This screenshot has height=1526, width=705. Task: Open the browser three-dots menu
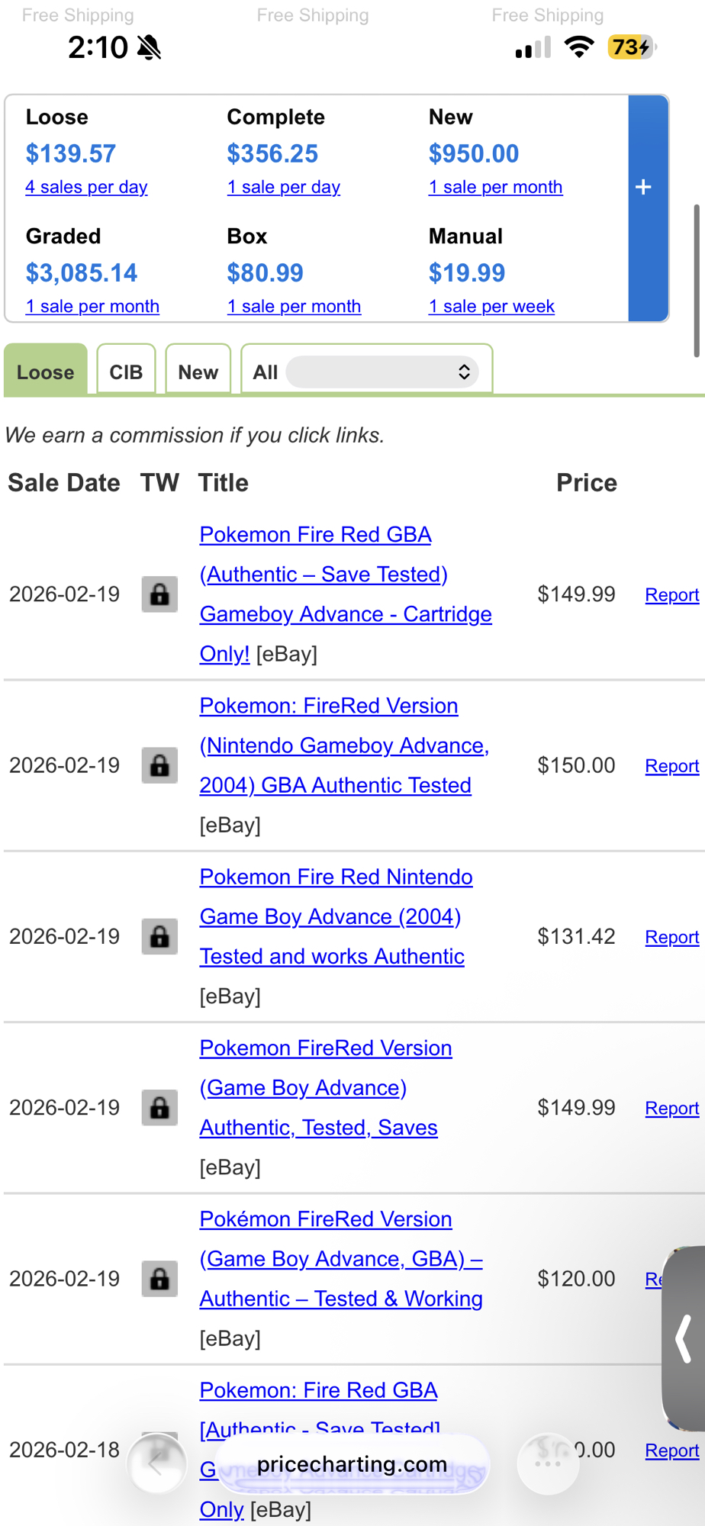tap(548, 1463)
